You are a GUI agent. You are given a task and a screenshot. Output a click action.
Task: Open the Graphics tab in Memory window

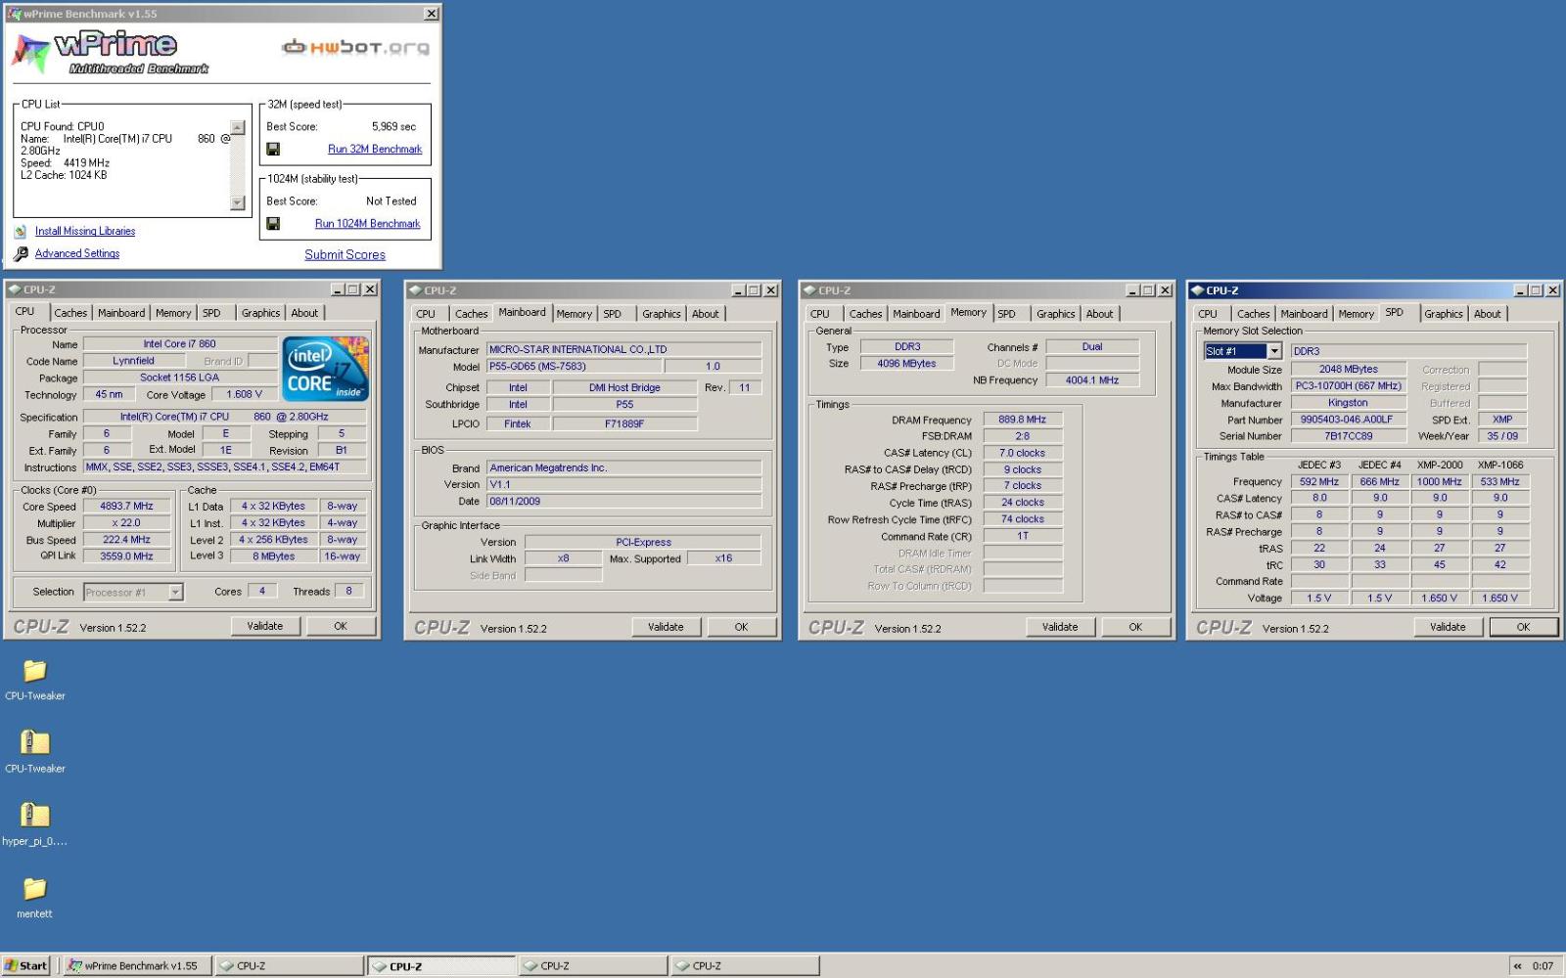coord(1056,314)
